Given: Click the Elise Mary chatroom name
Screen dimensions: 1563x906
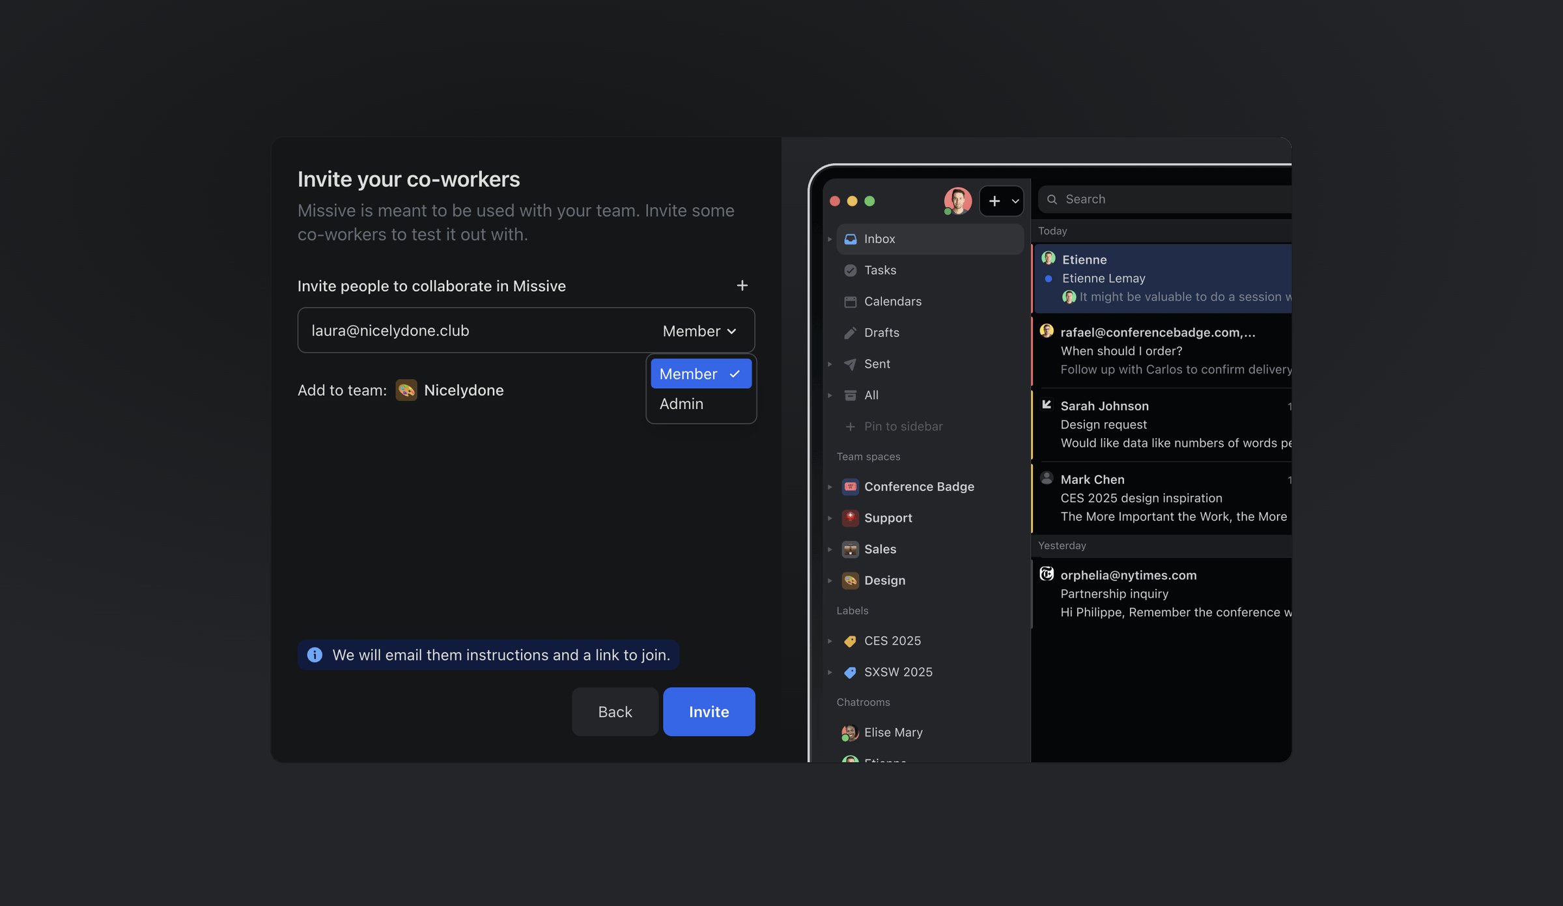Looking at the screenshot, I should [x=894, y=733].
